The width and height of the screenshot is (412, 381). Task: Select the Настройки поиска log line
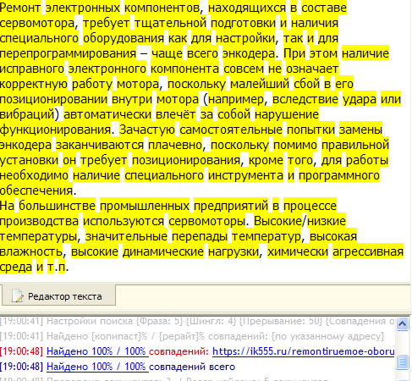pyautogui.click(x=197, y=321)
